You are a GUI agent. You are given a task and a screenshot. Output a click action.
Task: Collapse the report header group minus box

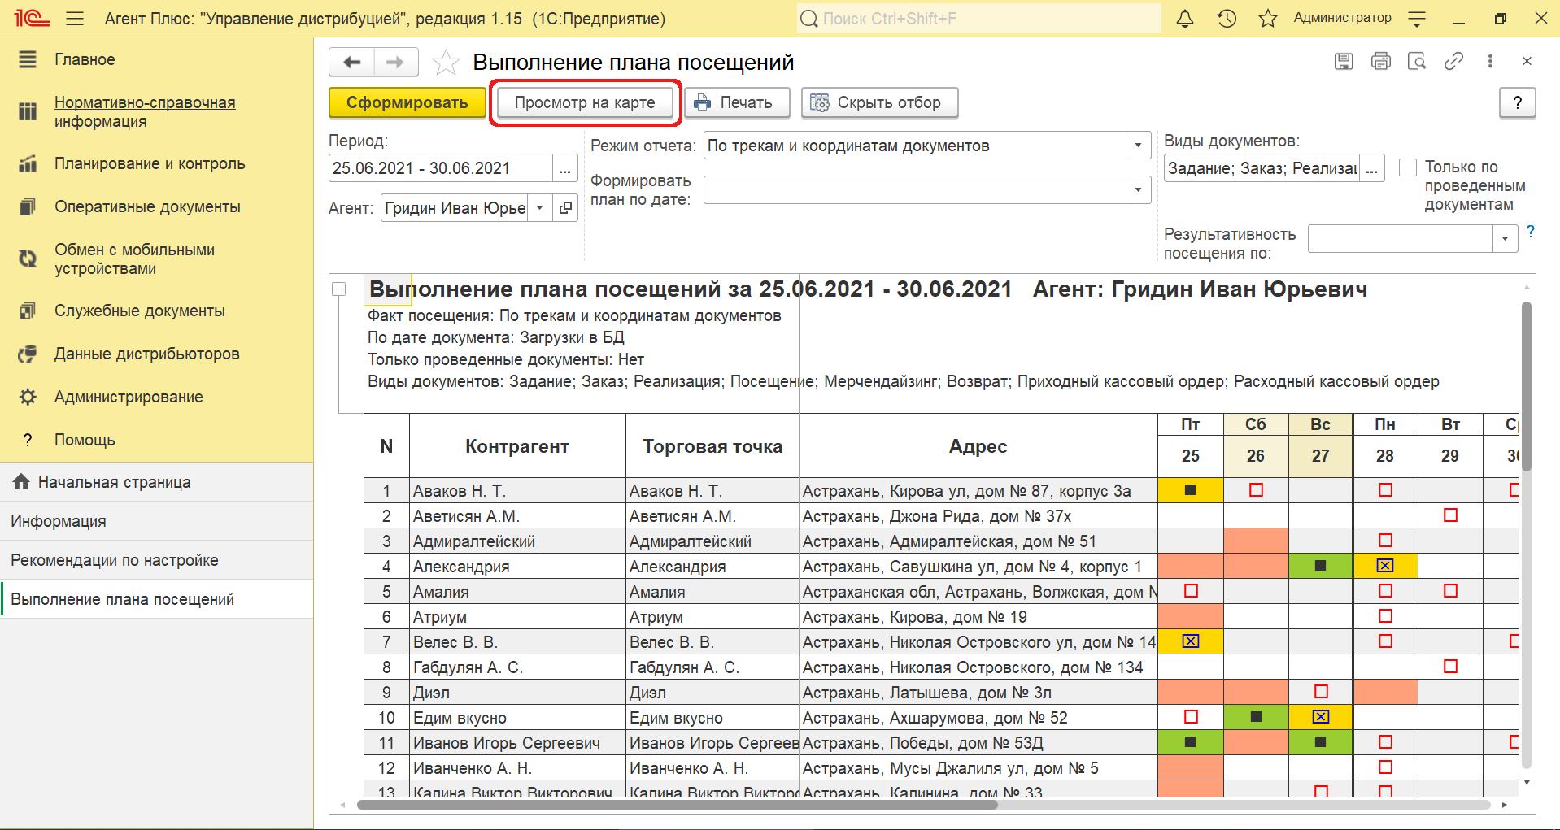pyautogui.click(x=339, y=289)
